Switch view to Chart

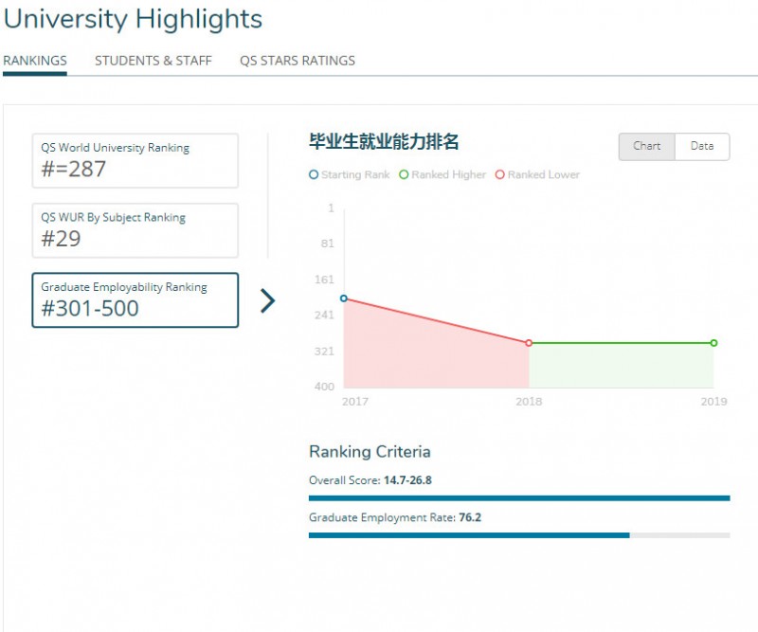tap(647, 147)
